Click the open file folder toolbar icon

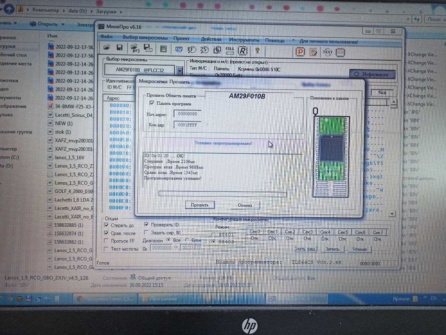click(107, 48)
